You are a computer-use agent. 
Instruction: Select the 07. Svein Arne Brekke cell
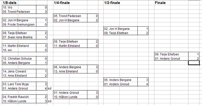19,37
